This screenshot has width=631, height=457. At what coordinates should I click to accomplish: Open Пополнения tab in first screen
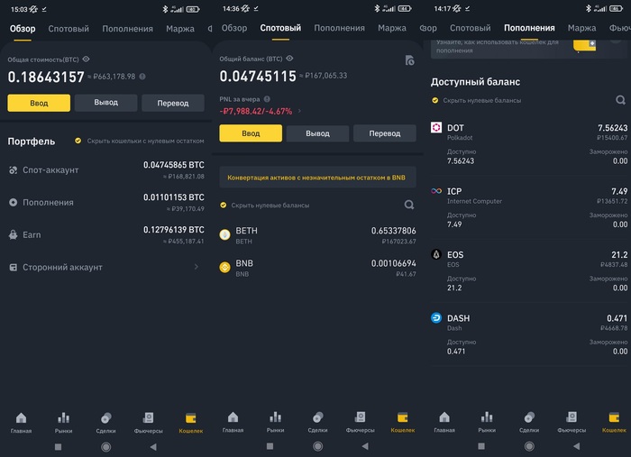point(127,29)
